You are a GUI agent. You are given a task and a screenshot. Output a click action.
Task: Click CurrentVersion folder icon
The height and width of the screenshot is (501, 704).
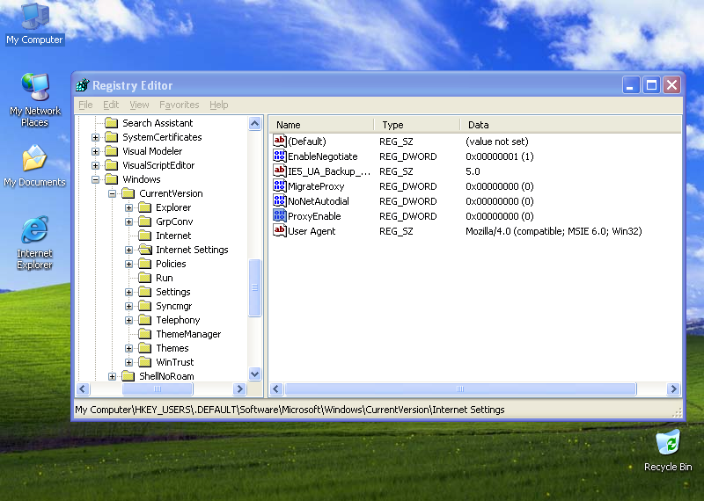(128, 193)
